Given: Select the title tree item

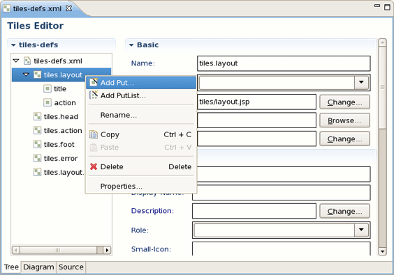Looking at the screenshot, I should 60,88.
